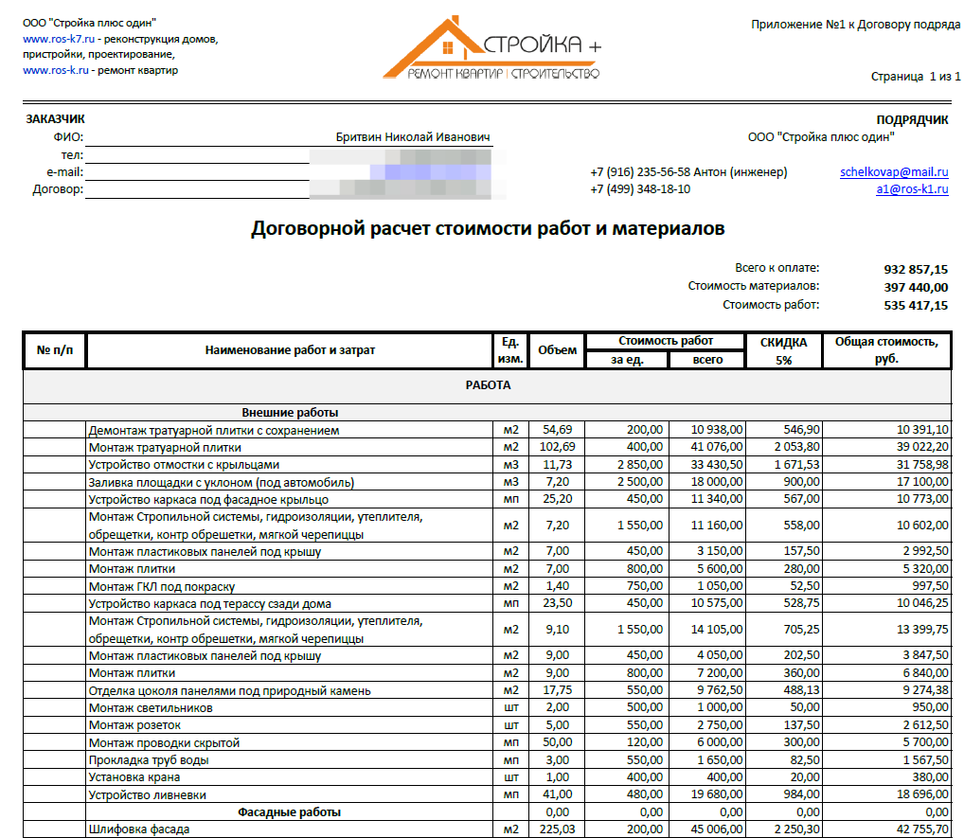Select works cost 535 417,15

[x=916, y=305]
